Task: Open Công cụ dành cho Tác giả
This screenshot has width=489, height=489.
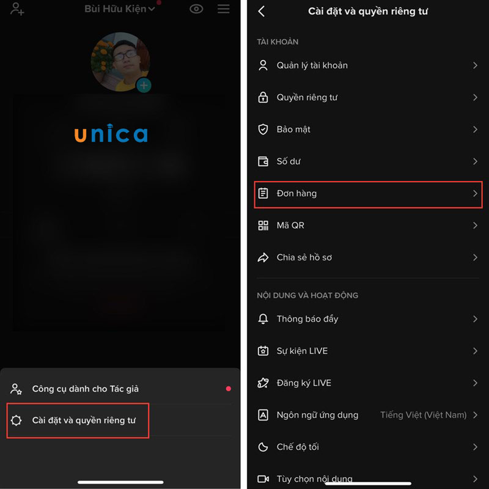Action: [x=120, y=389]
